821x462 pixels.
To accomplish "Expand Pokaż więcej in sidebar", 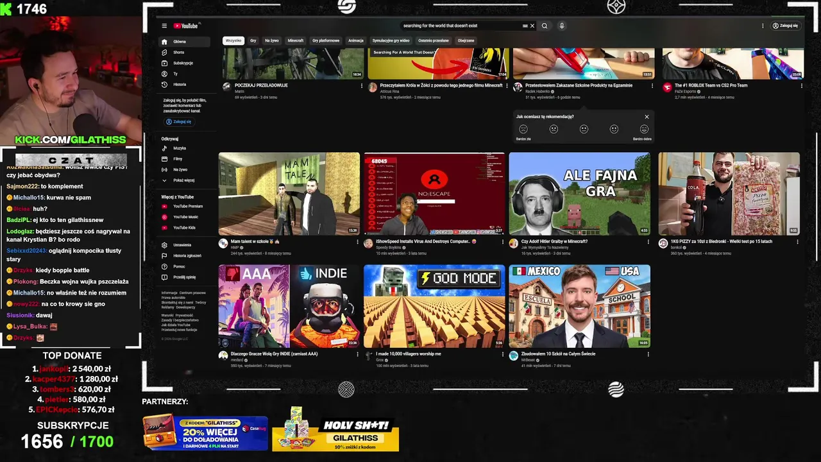I will point(185,180).
